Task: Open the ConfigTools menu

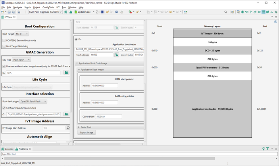Action: pyautogui.click(x=48, y=7)
